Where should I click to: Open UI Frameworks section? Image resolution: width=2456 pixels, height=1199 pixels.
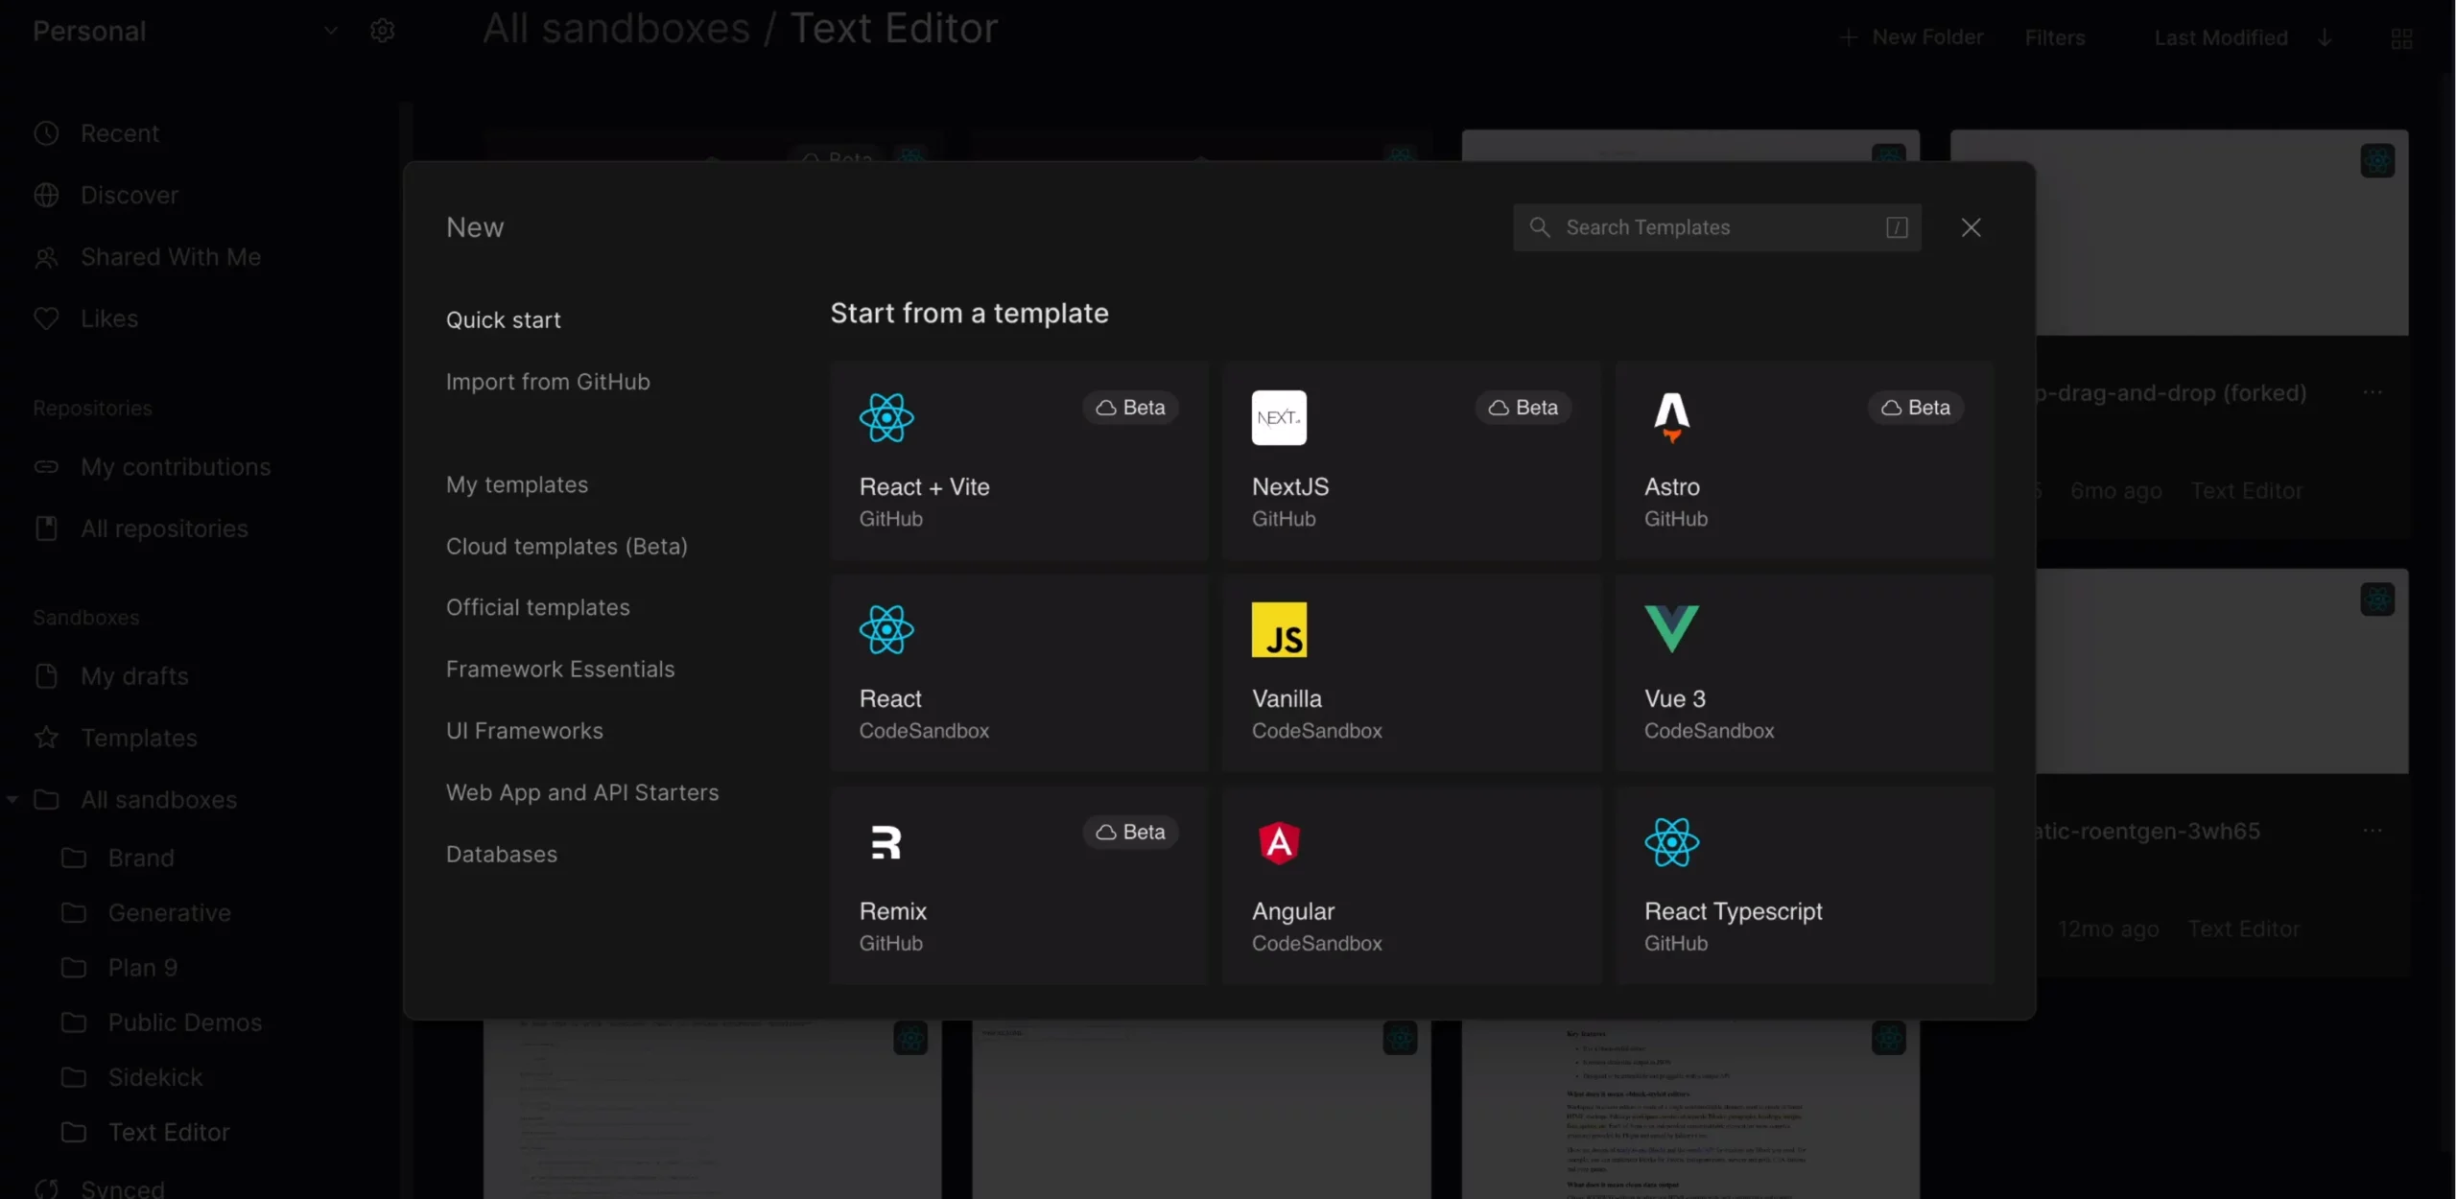coord(525,731)
